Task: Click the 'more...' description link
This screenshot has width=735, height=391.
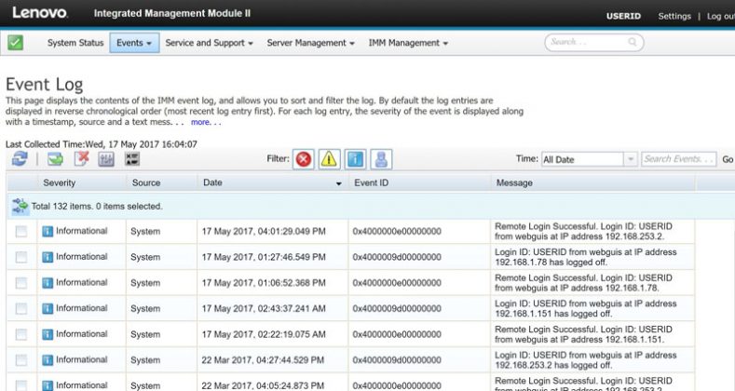Action: (x=206, y=122)
